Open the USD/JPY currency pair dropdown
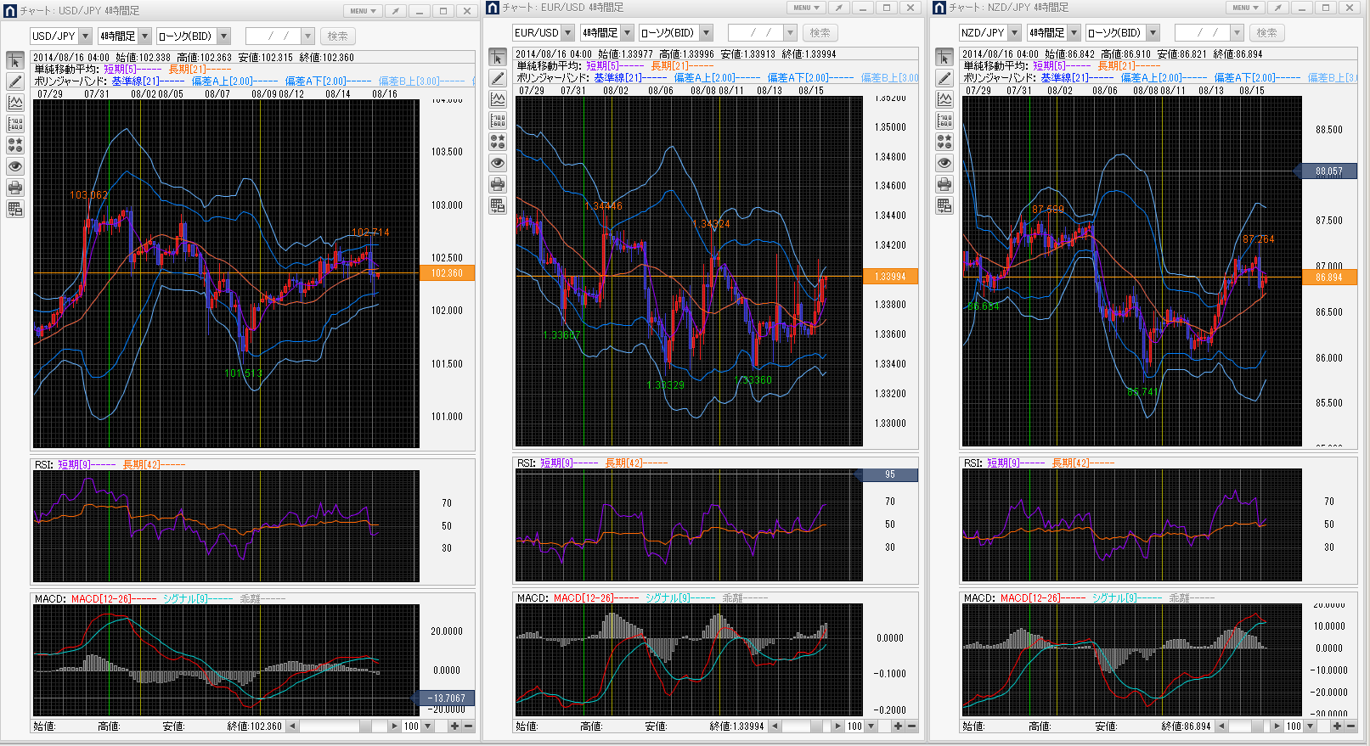The width and height of the screenshot is (1370, 746). pyautogui.click(x=84, y=36)
